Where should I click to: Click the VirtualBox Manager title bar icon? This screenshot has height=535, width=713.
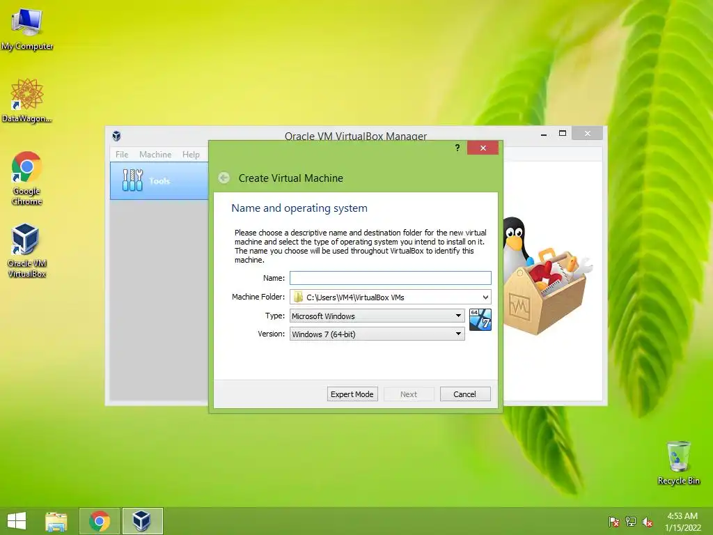point(116,136)
